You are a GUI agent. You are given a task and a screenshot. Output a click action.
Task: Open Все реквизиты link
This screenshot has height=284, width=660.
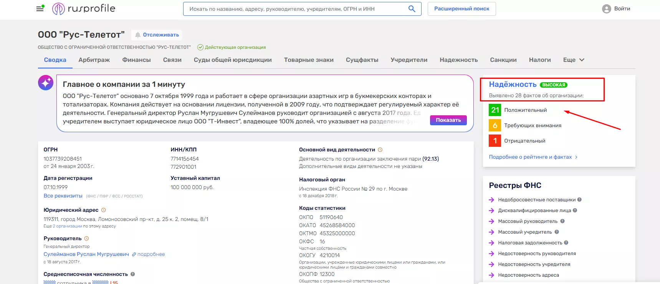(63, 196)
